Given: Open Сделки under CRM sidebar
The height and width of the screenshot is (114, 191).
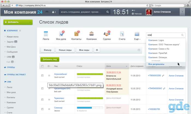Looking at the screenshot, I should click(10, 107).
